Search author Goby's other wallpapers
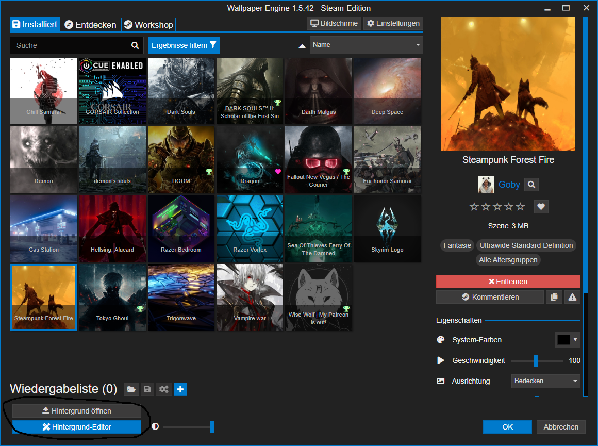Screen dimensions: 598x446 coord(531,185)
